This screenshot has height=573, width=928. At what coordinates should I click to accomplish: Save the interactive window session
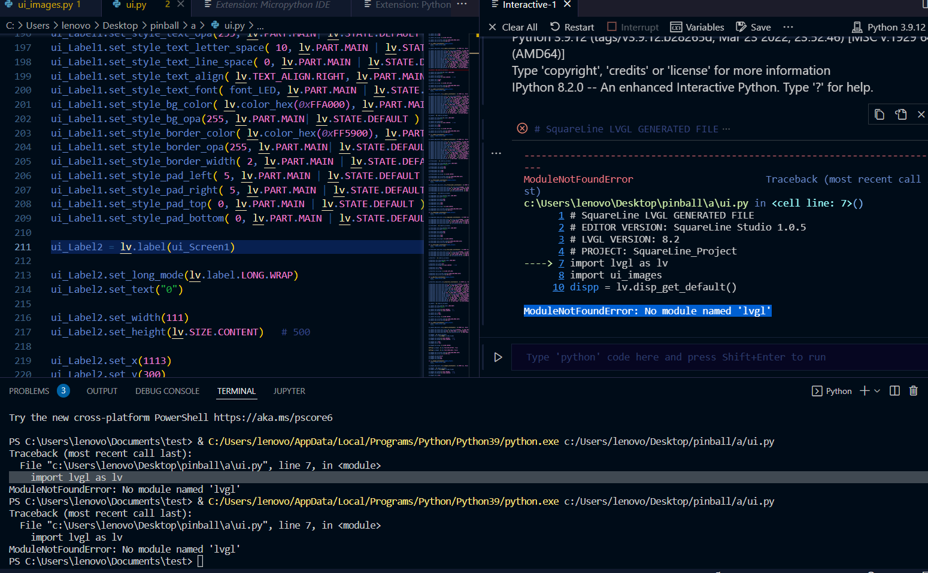[753, 27]
